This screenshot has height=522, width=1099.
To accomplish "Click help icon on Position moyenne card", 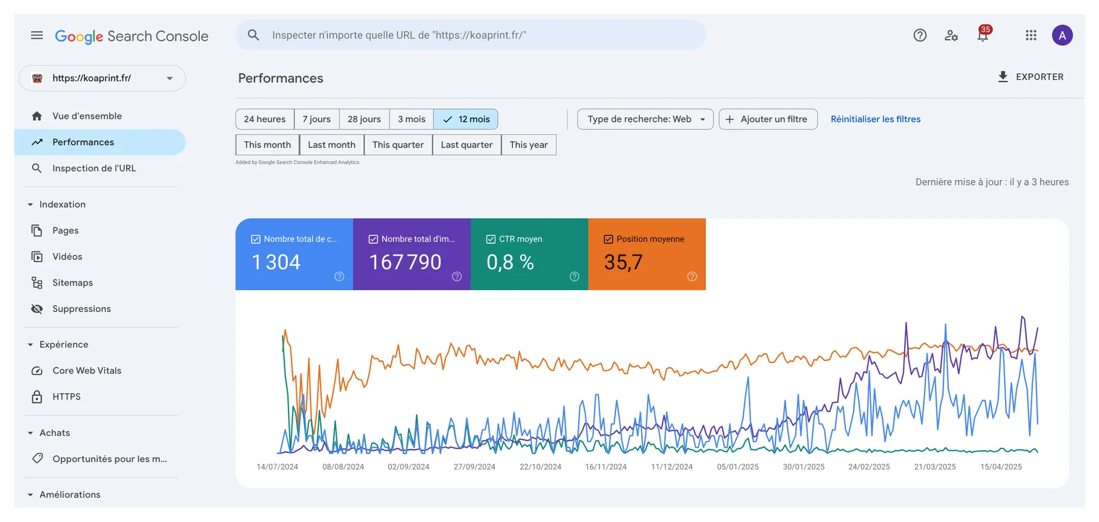I will [x=692, y=276].
